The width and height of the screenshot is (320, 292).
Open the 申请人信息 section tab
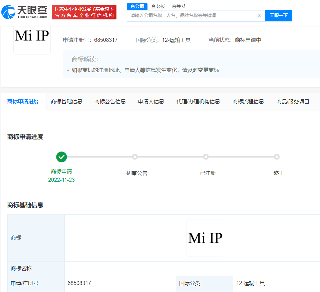point(151,101)
